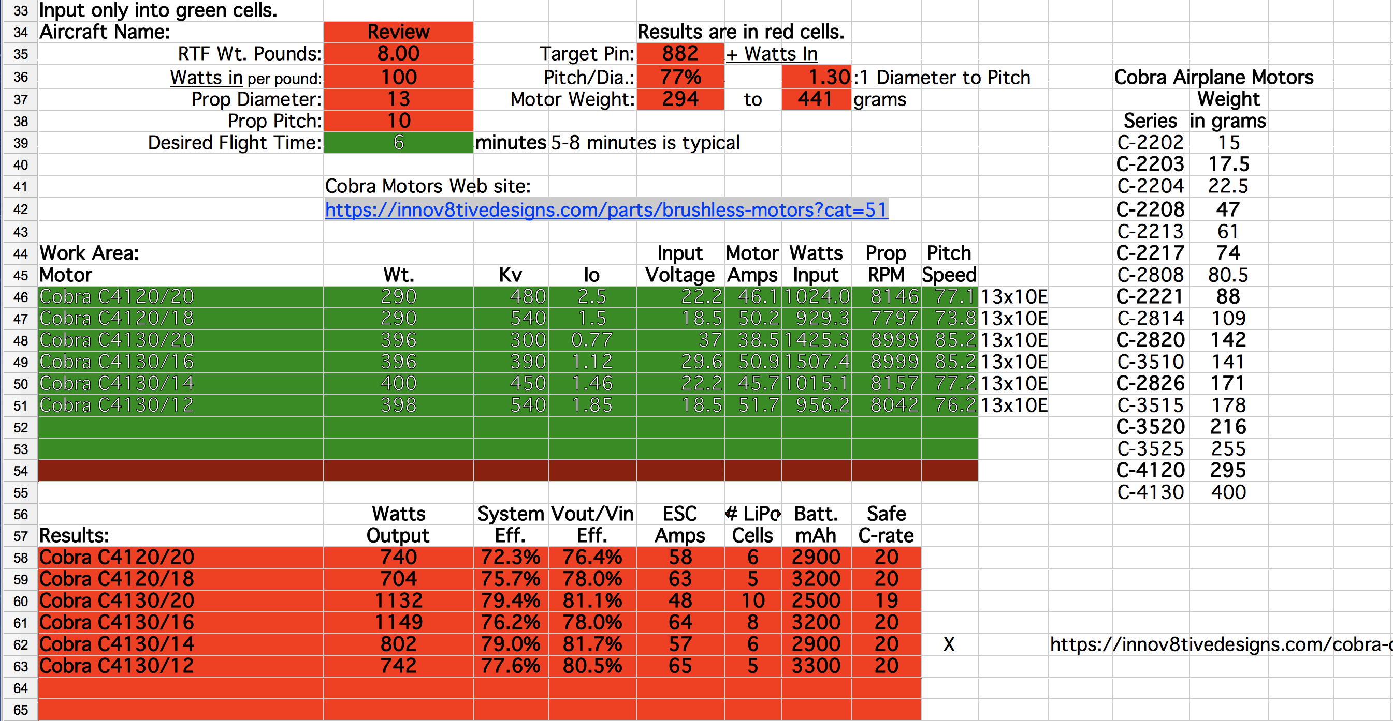Select Cobra C4130/12 green motor cell

point(181,405)
